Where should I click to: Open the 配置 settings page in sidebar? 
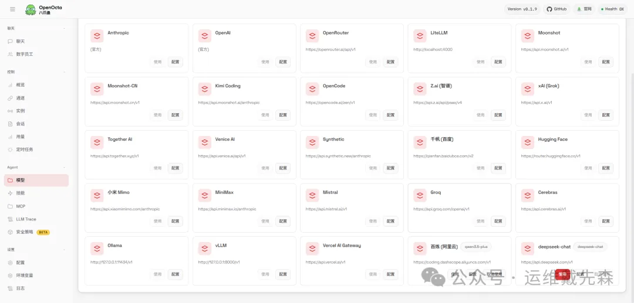(x=36, y=263)
